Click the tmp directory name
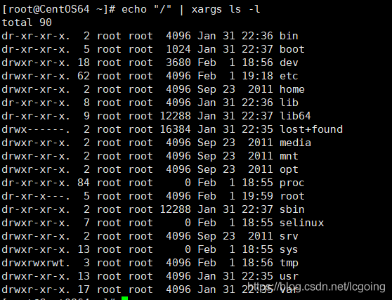 (289, 263)
